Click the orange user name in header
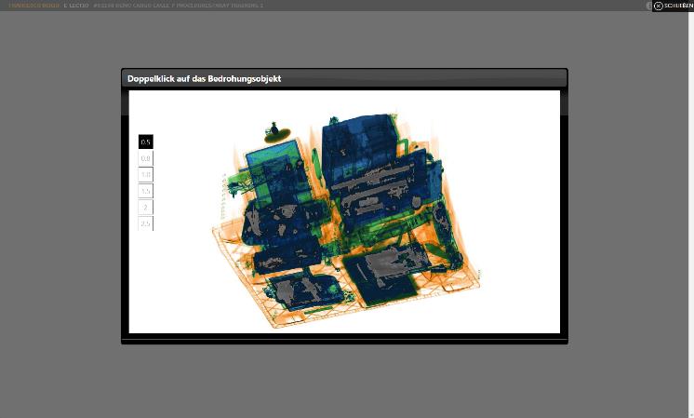The image size is (694, 418). [x=33, y=6]
